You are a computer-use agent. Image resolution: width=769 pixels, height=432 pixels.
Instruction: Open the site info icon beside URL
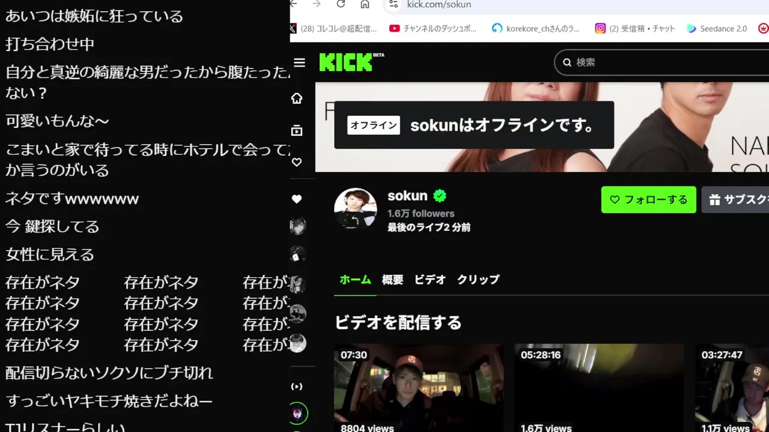pos(393,4)
